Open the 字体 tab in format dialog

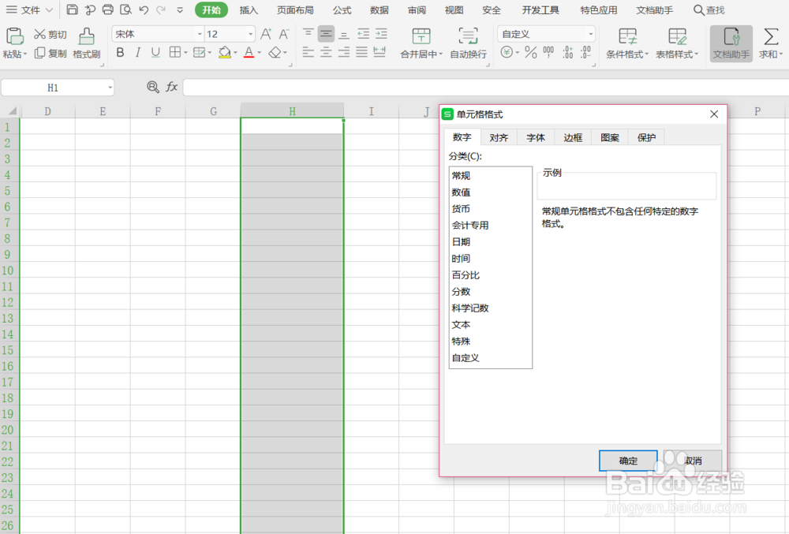pyautogui.click(x=536, y=137)
